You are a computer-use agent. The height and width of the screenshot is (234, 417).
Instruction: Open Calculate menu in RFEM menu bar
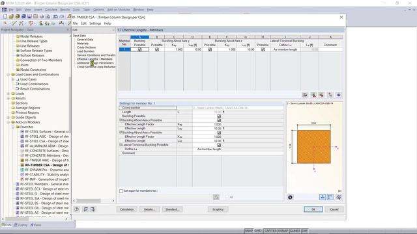[x=51, y=10]
